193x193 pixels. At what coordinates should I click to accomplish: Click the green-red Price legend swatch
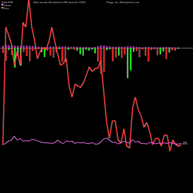[x=2, y=8]
